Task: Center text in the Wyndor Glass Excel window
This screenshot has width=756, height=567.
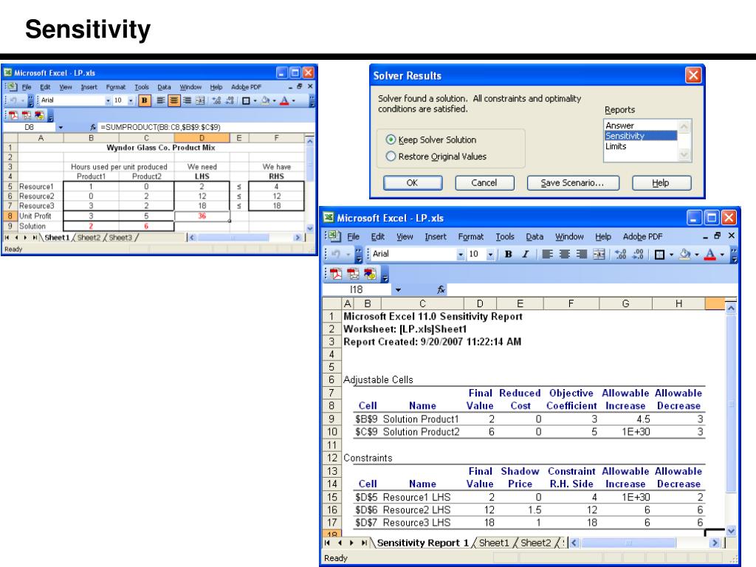Action: [x=173, y=100]
